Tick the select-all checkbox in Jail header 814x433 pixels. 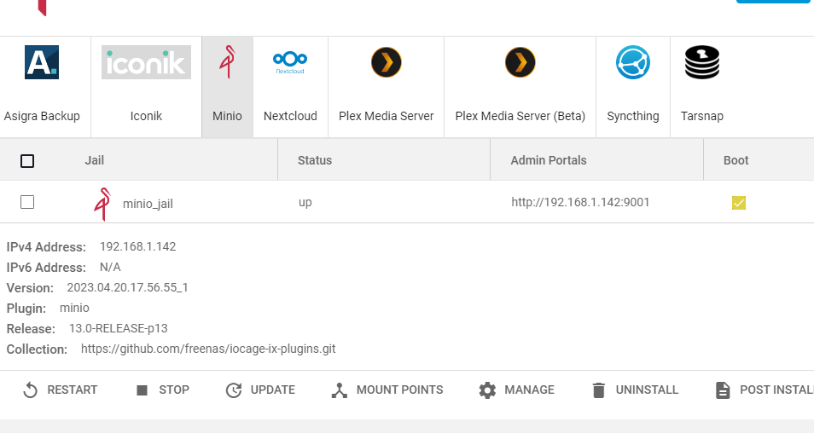27,161
